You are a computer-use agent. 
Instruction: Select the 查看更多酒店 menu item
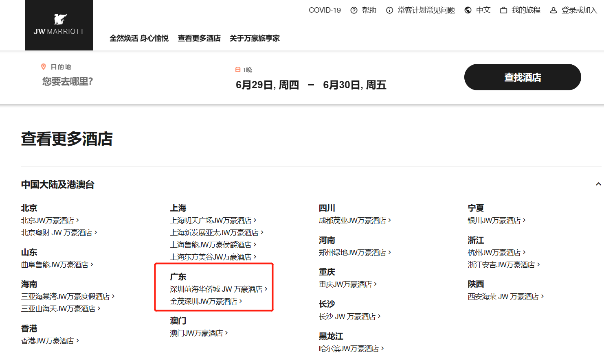(x=199, y=38)
